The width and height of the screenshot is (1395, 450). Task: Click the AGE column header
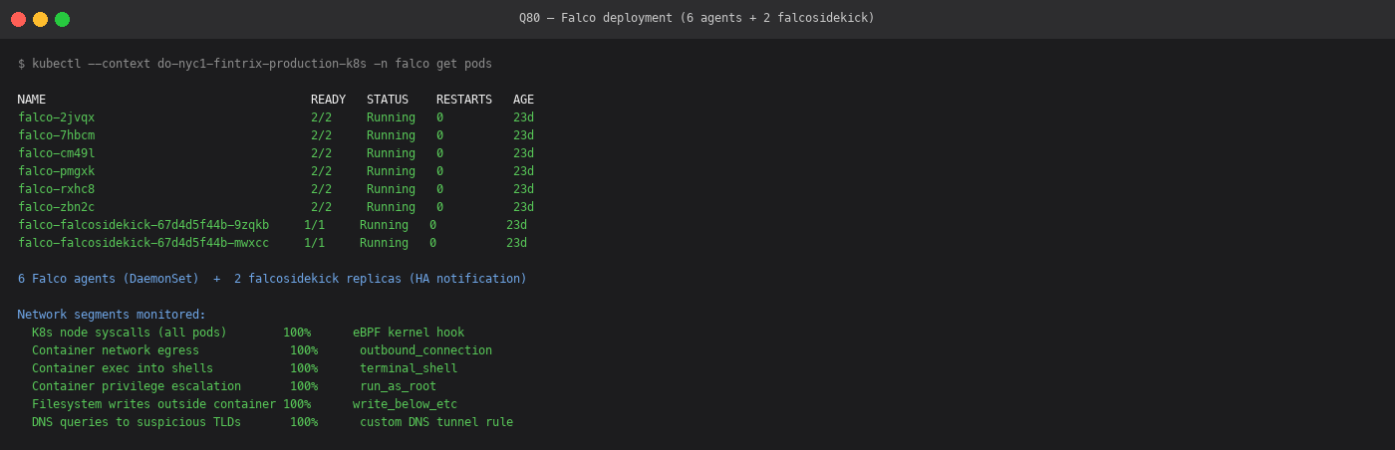523,100
